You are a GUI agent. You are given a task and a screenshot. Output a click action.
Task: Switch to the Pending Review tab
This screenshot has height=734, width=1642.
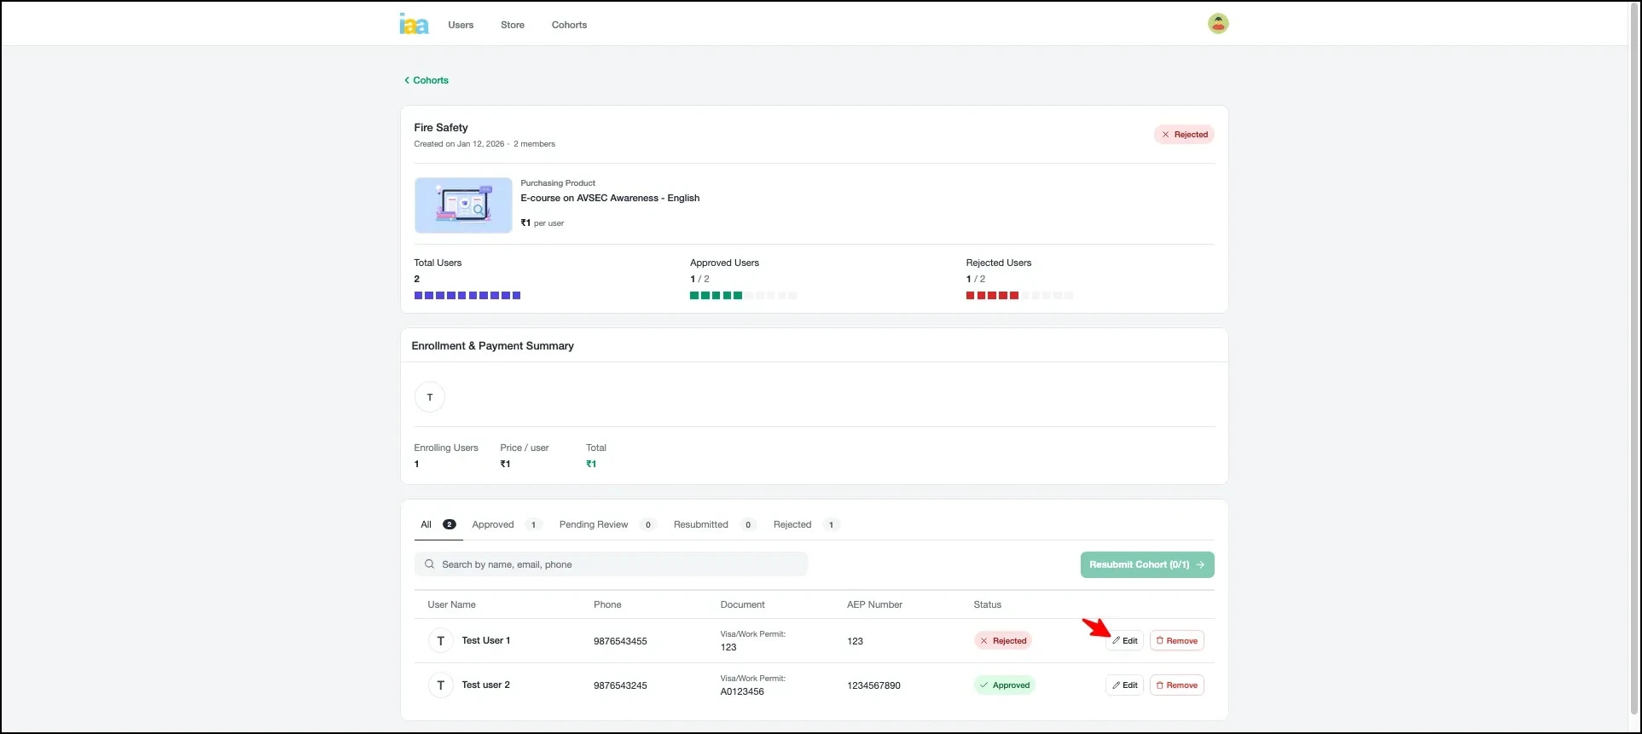(x=594, y=524)
